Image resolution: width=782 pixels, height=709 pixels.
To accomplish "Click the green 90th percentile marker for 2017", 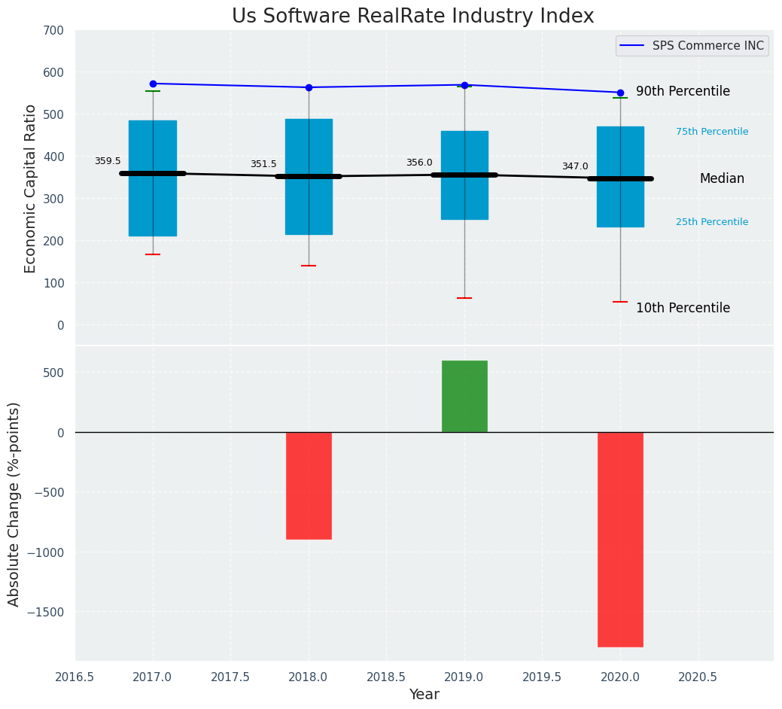I will 153,91.
